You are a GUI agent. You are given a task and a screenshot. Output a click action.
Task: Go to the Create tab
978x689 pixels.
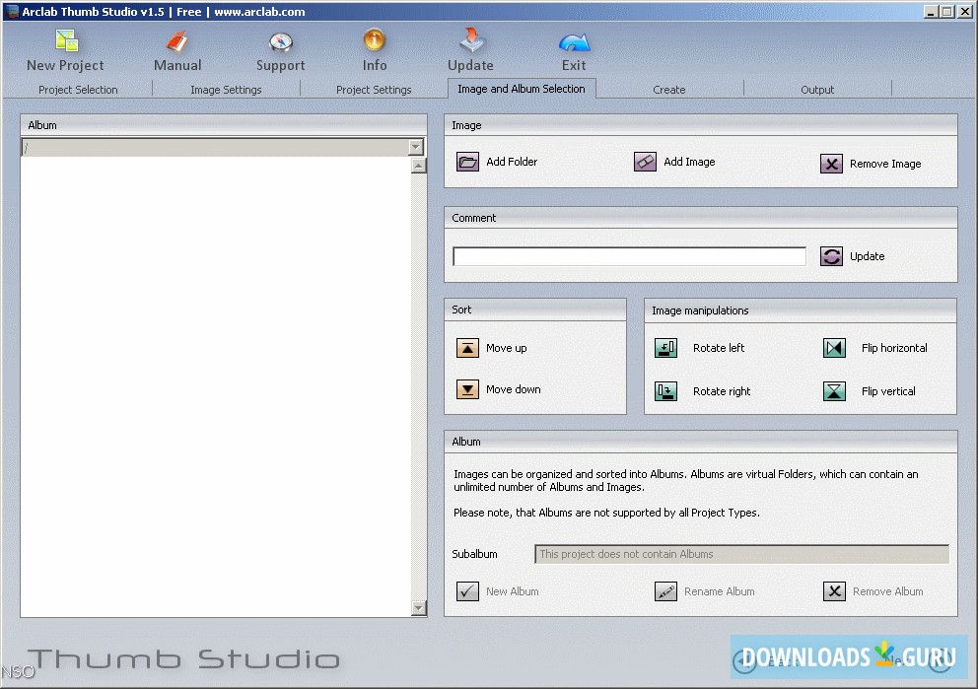[x=669, y=90]
